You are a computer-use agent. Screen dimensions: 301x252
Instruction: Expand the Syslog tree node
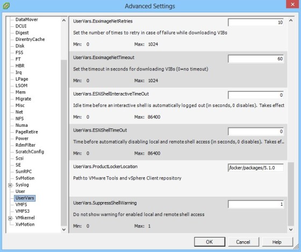pos(10,185)
